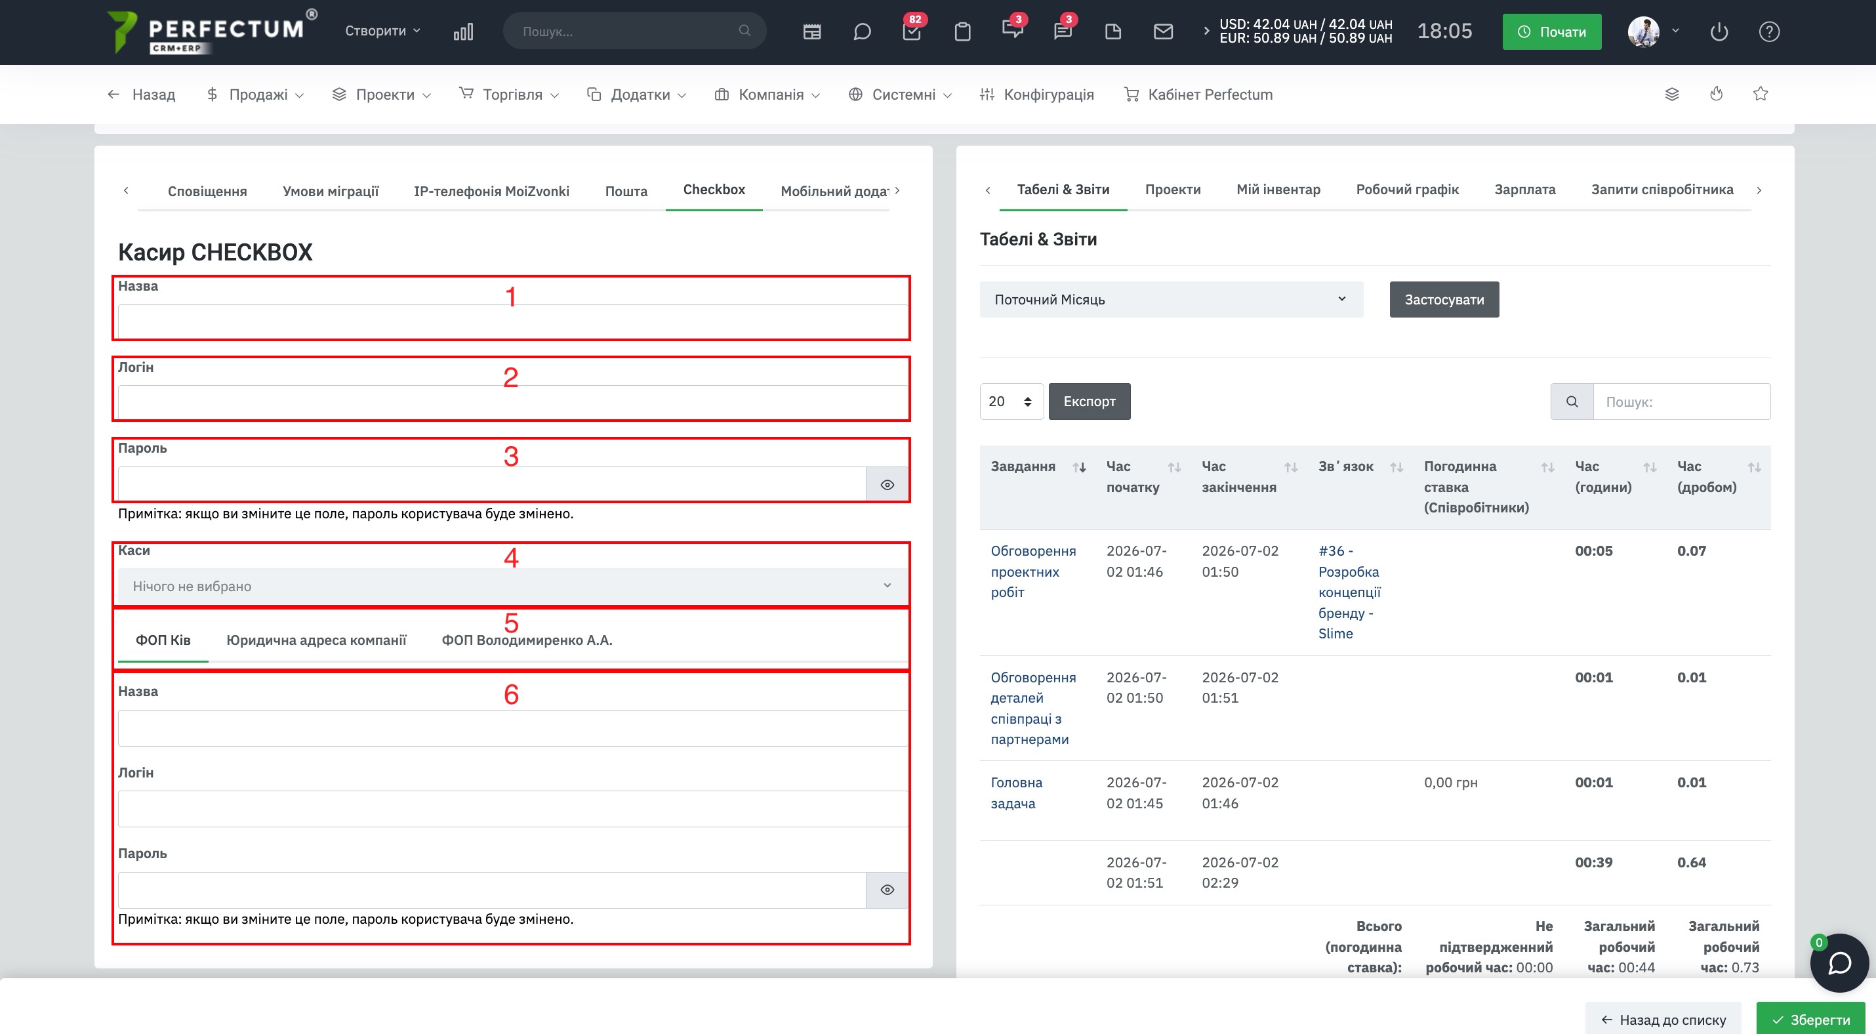Show password in lower Пароль field
This screenshot has height=1034, width=1876.
pos(887,890)
